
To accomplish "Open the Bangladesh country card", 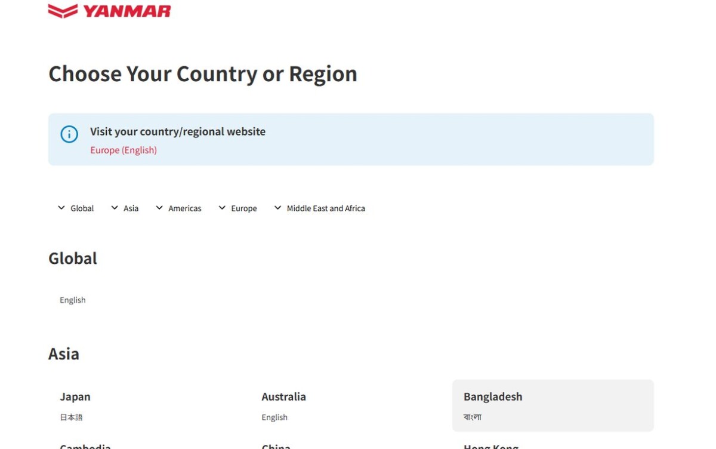I will (x=553, y=405).
